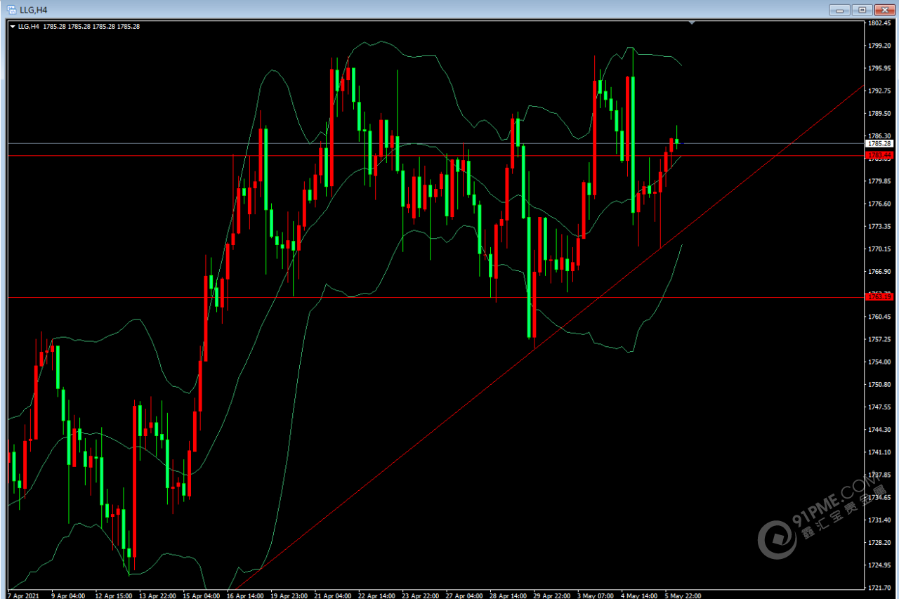Close the LLG,H4 chart window
Viewport: 899px width, 599px height.
coord(884,10)
